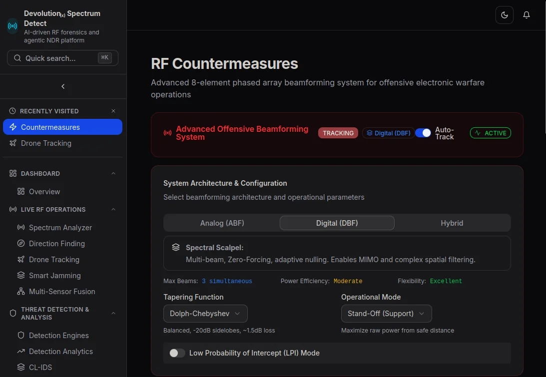Click the Devolution Spectrum Detect logo icon
Viewport: 546px width, 377px height.
(x=11, y=26)
